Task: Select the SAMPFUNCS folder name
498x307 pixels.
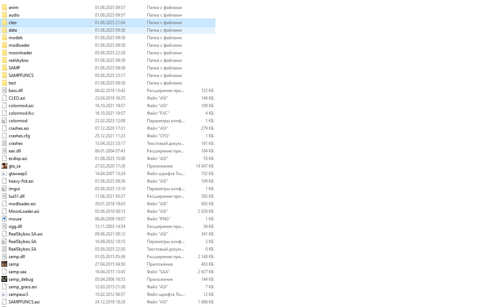Action: pyautogui.click(x=21, y=75)
